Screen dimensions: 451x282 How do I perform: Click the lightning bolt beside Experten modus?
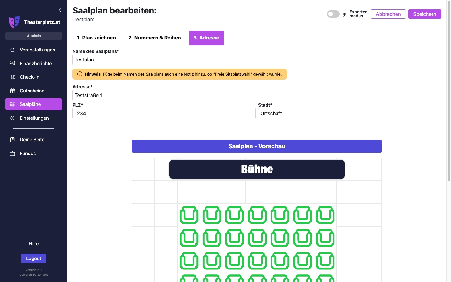pyautogui.click(x=345, y=14)
